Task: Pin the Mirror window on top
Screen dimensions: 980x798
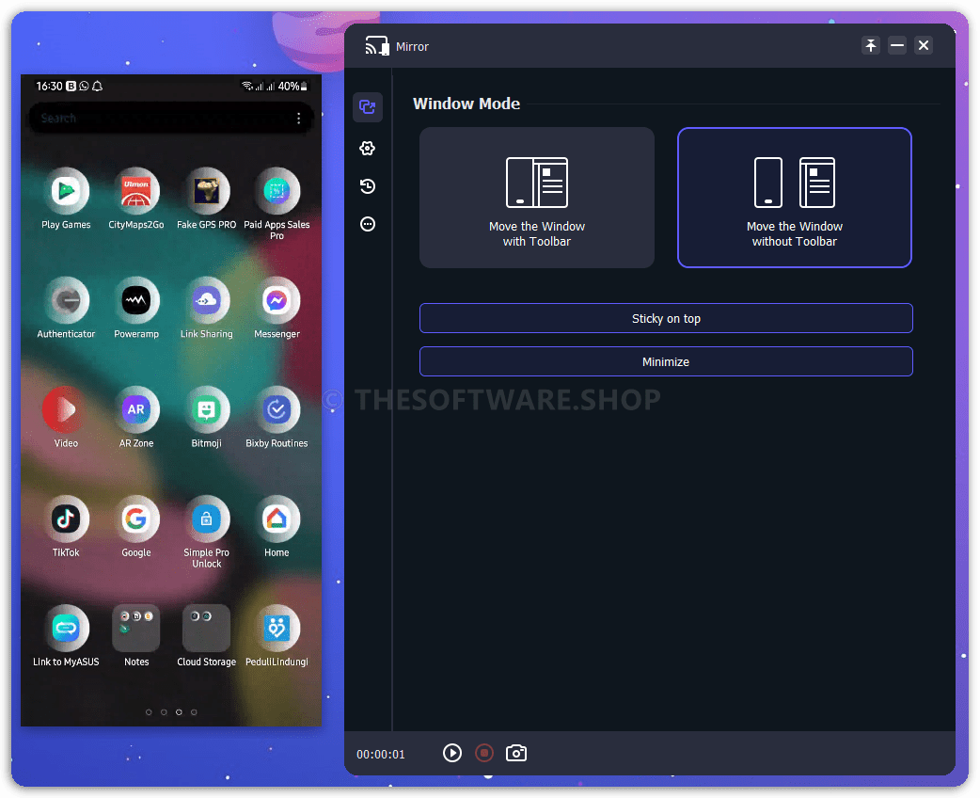Action: tap(871, 46)
